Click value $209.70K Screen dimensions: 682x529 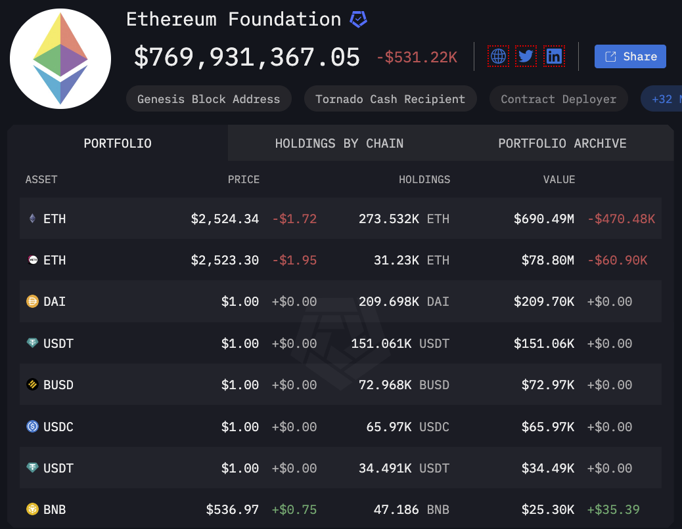point(544,301)
